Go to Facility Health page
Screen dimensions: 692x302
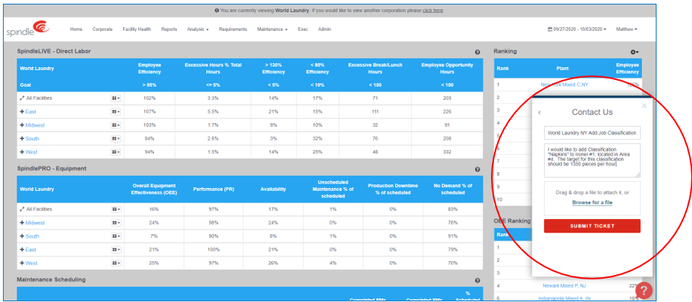pos(137,29)
